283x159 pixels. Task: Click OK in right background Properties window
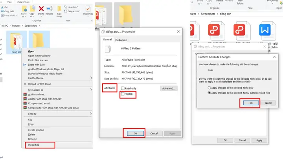tap(225, 140)
